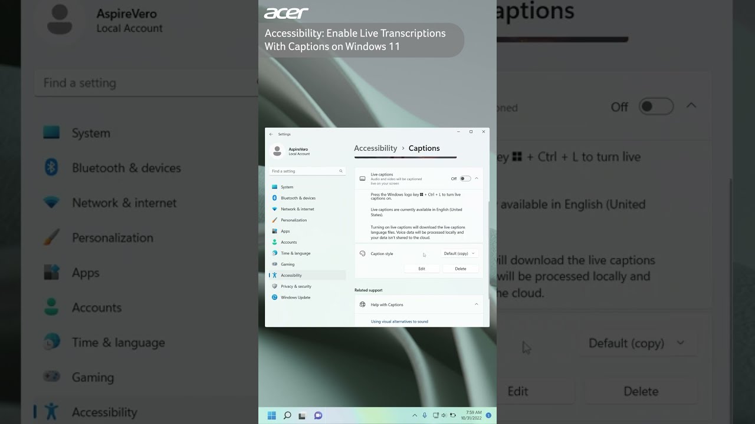Choose the Apps icon in the sidebar
The height and width of the screenshot is (424, 755).
tap(275, 231)
